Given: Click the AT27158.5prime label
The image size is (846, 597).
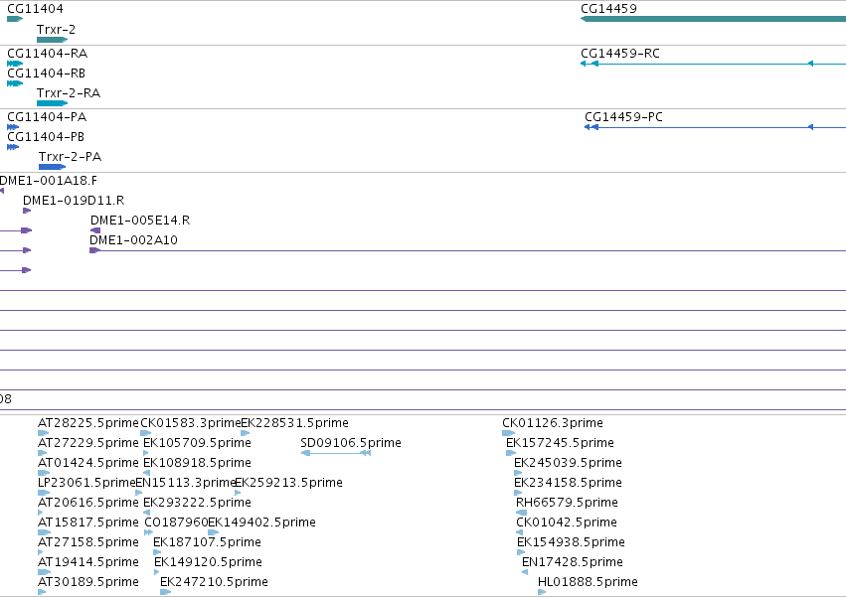Looking at the screenshot, I should [88, 542].
